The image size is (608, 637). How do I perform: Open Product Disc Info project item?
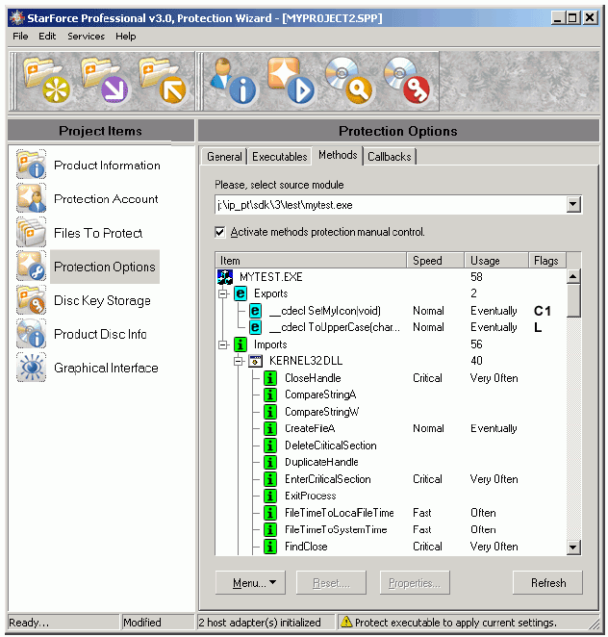pos(82,334)
